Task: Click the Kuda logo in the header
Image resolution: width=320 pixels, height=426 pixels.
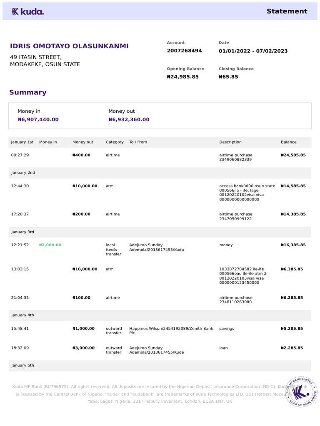Action: (27, 12)
